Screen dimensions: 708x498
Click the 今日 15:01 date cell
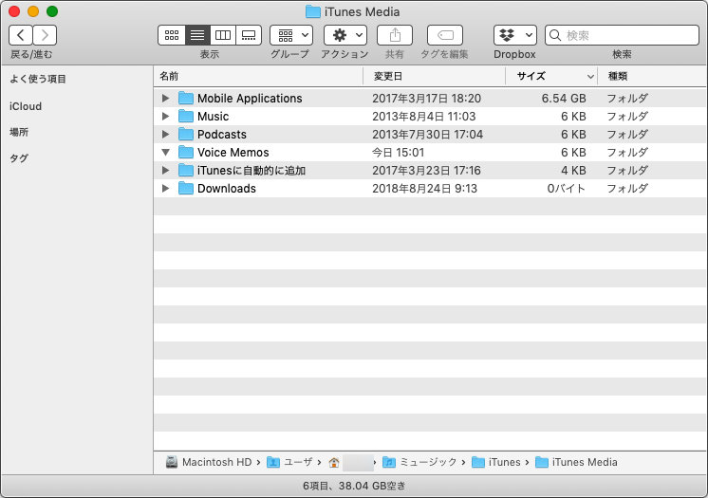point(398,152)
